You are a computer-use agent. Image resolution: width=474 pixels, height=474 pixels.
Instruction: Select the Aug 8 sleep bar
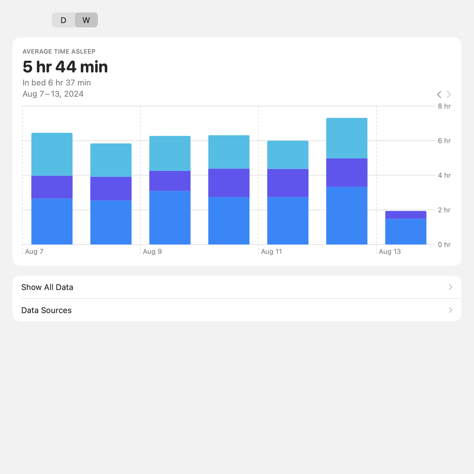[111, 194]
